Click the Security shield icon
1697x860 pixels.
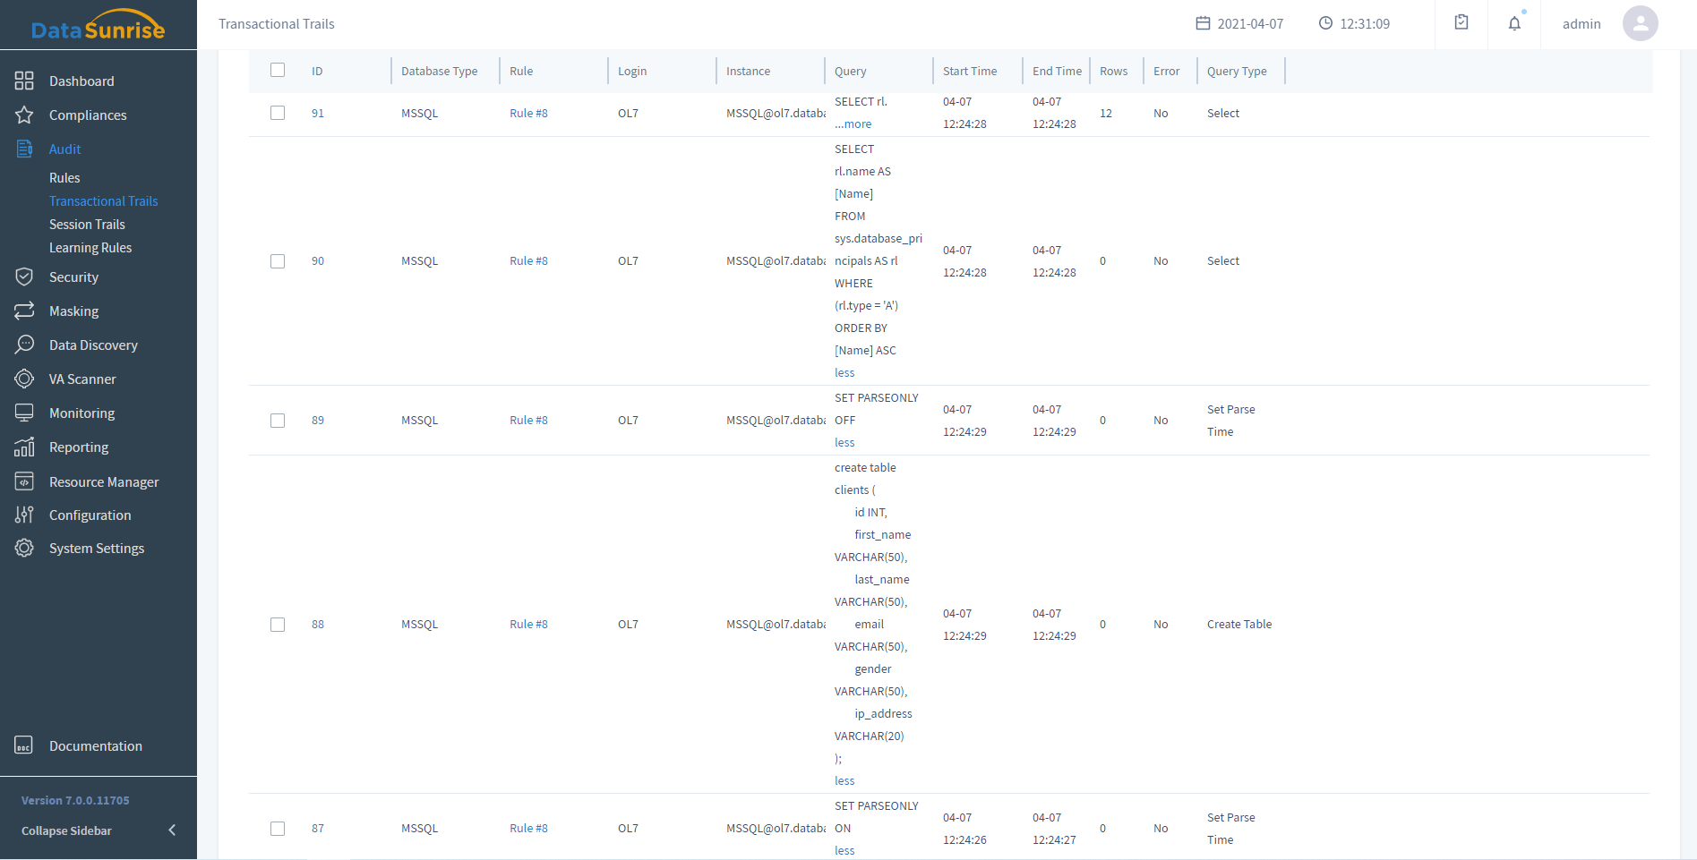24,277
